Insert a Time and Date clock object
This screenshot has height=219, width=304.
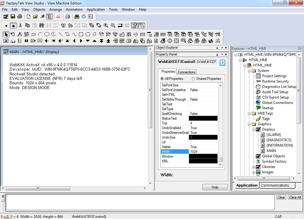point(176,41)
